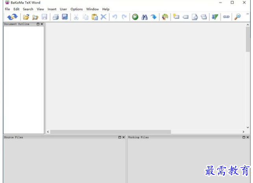
Task: Open the Search menu
Action: point(28,9)
